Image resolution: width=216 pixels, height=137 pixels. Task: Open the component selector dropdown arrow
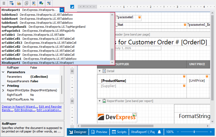(x=62, y=10)
